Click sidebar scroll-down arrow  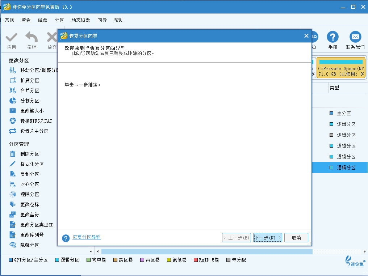coord(91,252)
